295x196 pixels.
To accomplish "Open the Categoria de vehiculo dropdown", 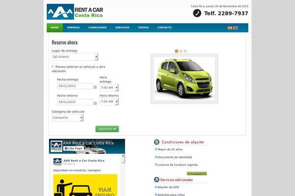I will click(x=67, y=118).
